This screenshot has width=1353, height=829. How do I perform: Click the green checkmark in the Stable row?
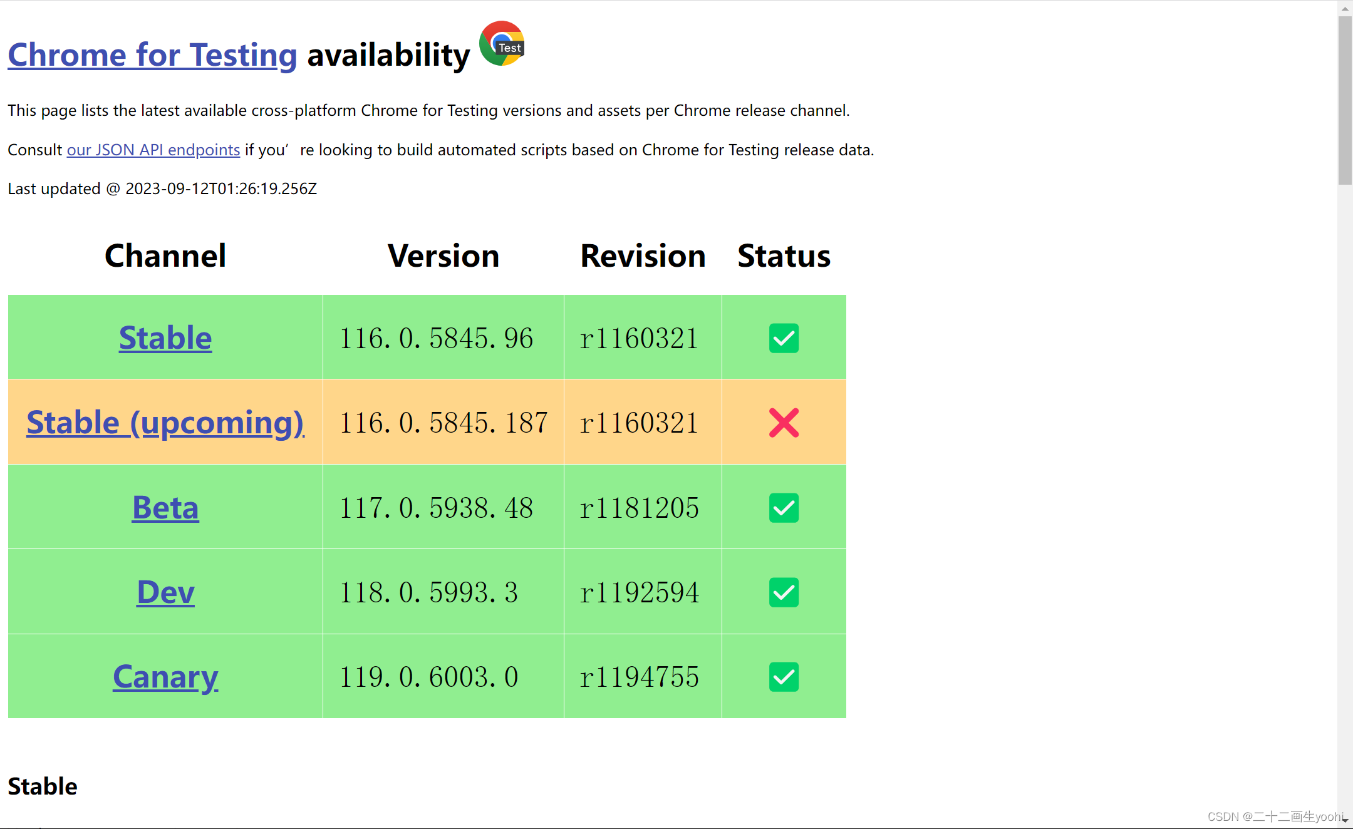pos(784,337)
